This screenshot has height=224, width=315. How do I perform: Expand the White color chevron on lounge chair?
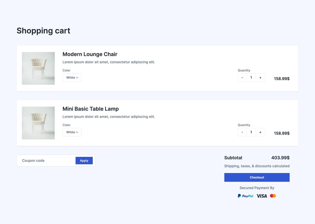pos(77,77)
